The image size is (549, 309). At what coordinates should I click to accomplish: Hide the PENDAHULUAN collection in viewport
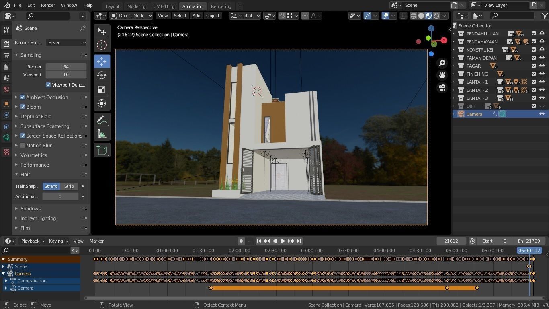click(x=542, y=34)
